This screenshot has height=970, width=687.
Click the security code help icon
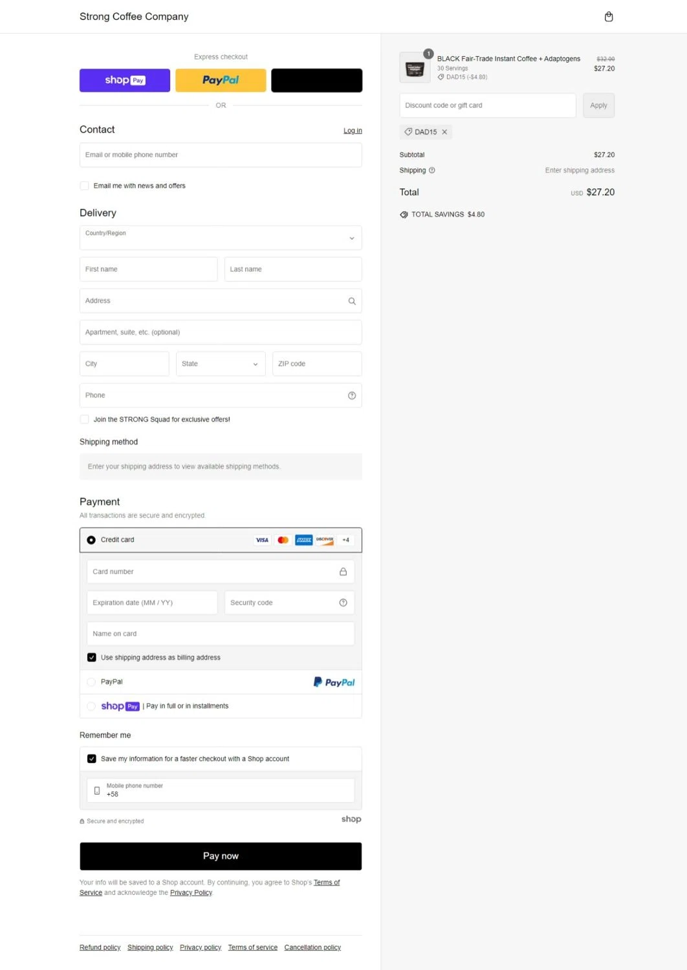coord(343,603)
